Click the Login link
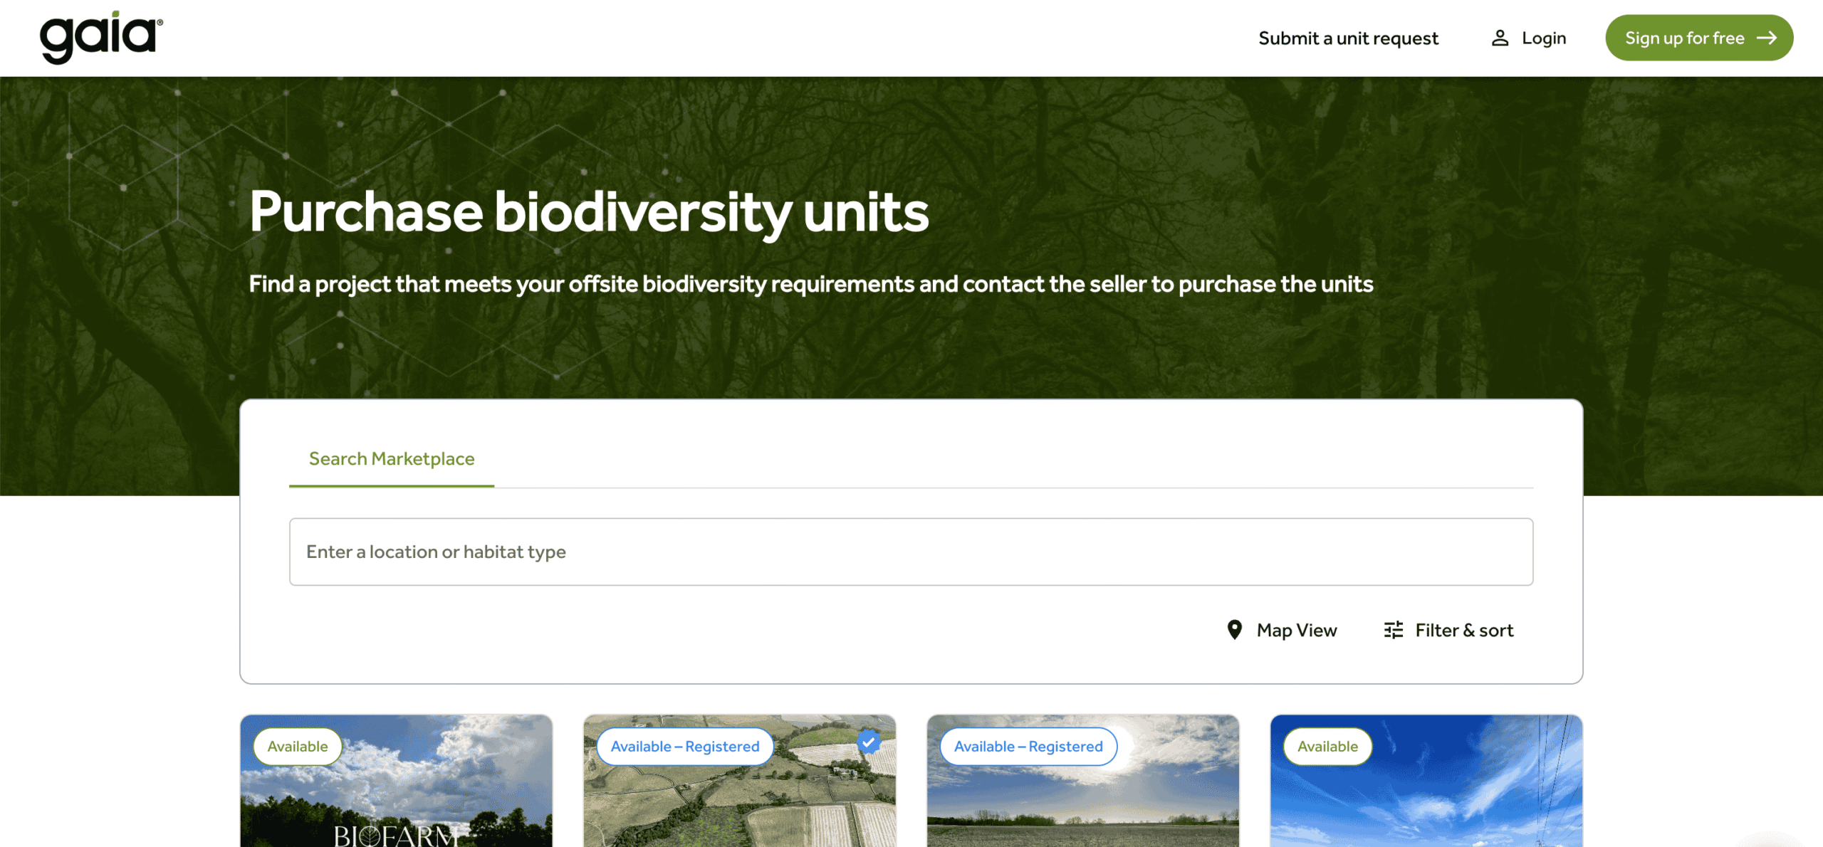 coord(1543,38)
